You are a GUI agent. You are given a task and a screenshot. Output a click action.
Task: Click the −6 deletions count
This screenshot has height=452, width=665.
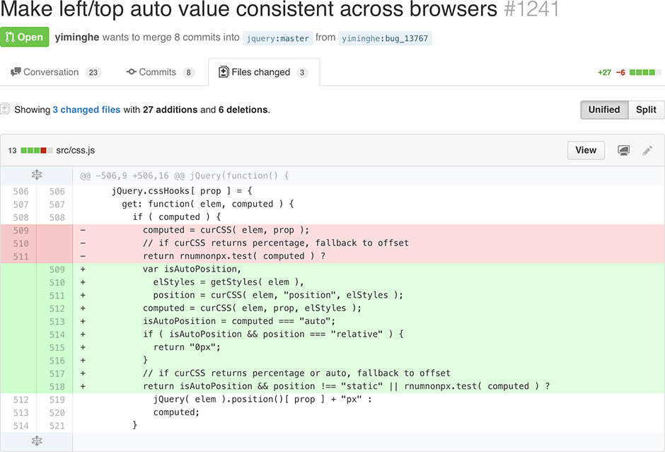coord(620,73)
